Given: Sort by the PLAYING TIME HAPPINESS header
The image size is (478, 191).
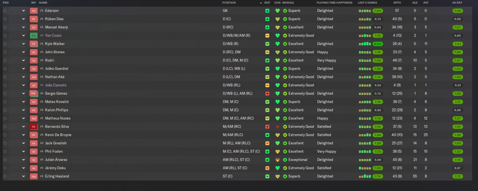Looking at the screenshot, I should pos(334,3).
